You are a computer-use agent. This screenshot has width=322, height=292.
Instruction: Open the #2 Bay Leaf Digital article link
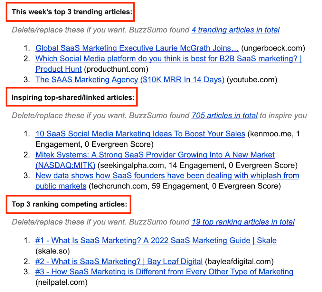point(119,261)
